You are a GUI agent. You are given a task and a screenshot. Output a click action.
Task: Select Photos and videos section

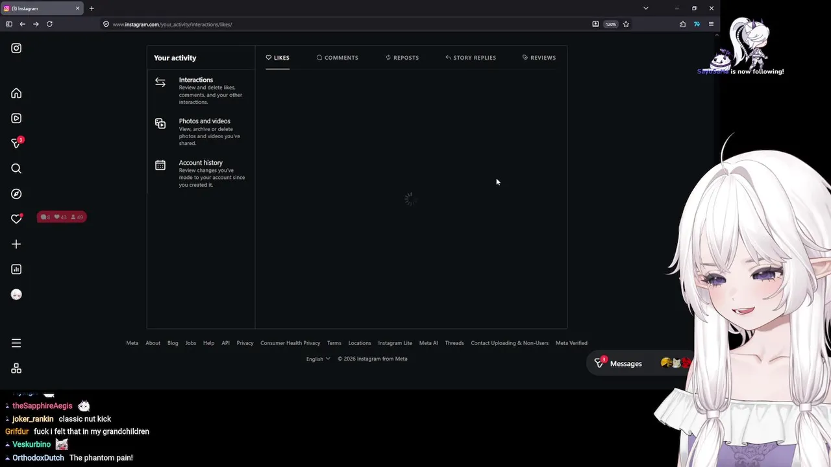pyautogui.click(x=201, y=132)
